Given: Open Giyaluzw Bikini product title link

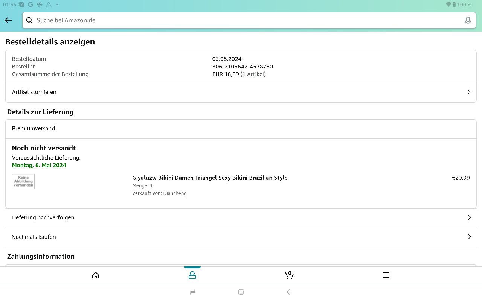Looking at the screenshot, I should tap(210, 178).
